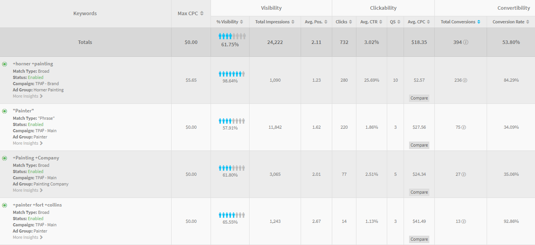
Task: Sort by Max CPC column arrows
Action: (x=202, y=14)
